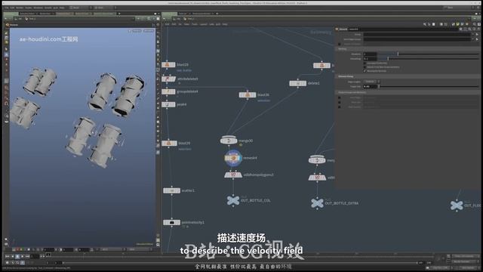Open the network editor Help menu

coord(225,24)
